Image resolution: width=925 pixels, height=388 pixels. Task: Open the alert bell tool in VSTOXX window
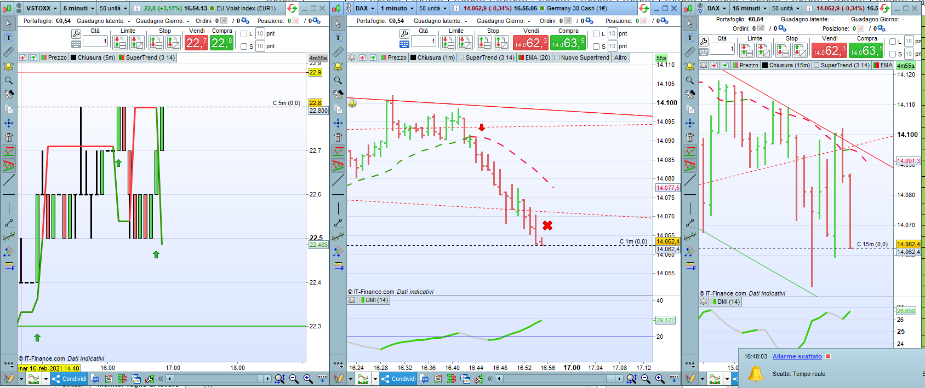pyautogui.click(x=9, y=66)
